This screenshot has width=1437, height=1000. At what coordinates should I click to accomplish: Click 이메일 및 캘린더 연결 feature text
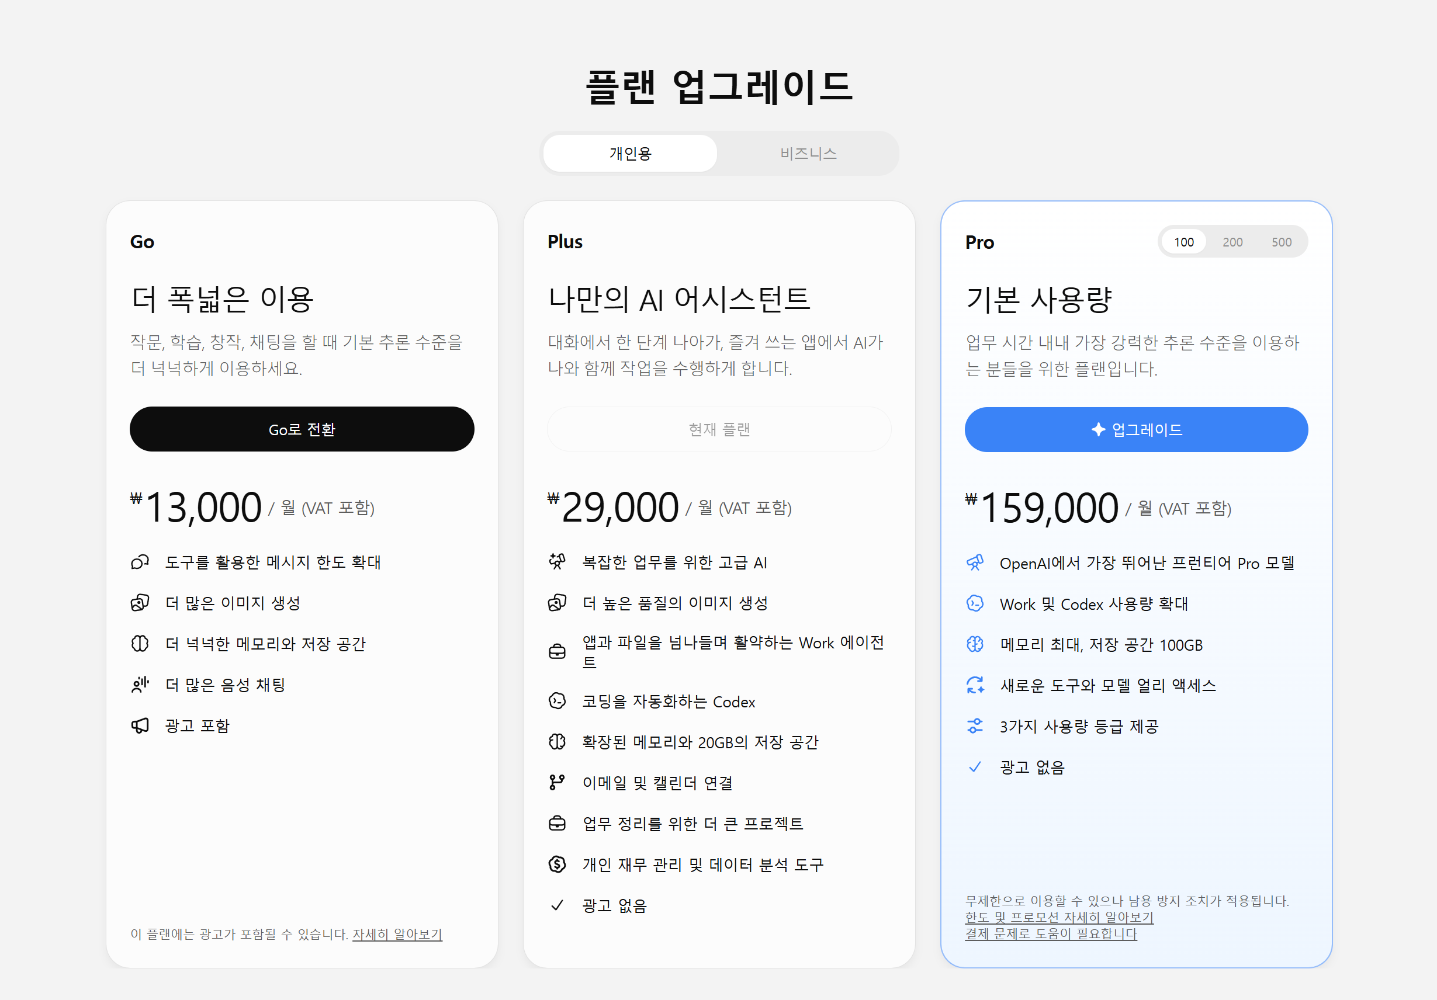(x=657, y=783)
